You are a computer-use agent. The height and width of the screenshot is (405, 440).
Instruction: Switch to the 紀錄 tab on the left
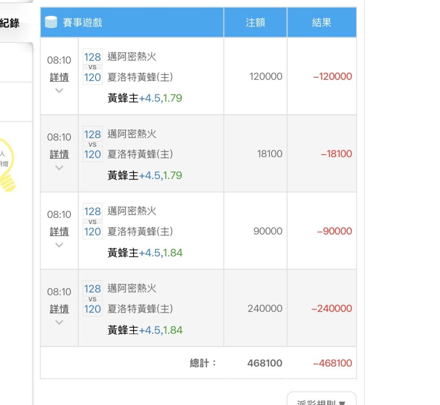[10, 23]
